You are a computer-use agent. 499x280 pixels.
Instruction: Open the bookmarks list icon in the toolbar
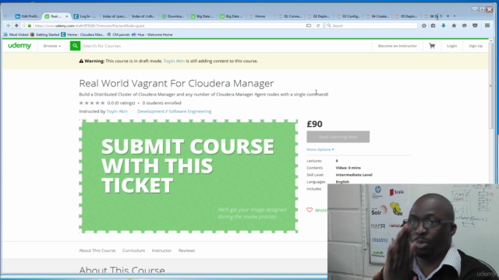pos(434,26)
